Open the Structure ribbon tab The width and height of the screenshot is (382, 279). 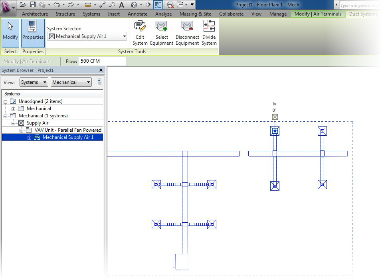65,14
